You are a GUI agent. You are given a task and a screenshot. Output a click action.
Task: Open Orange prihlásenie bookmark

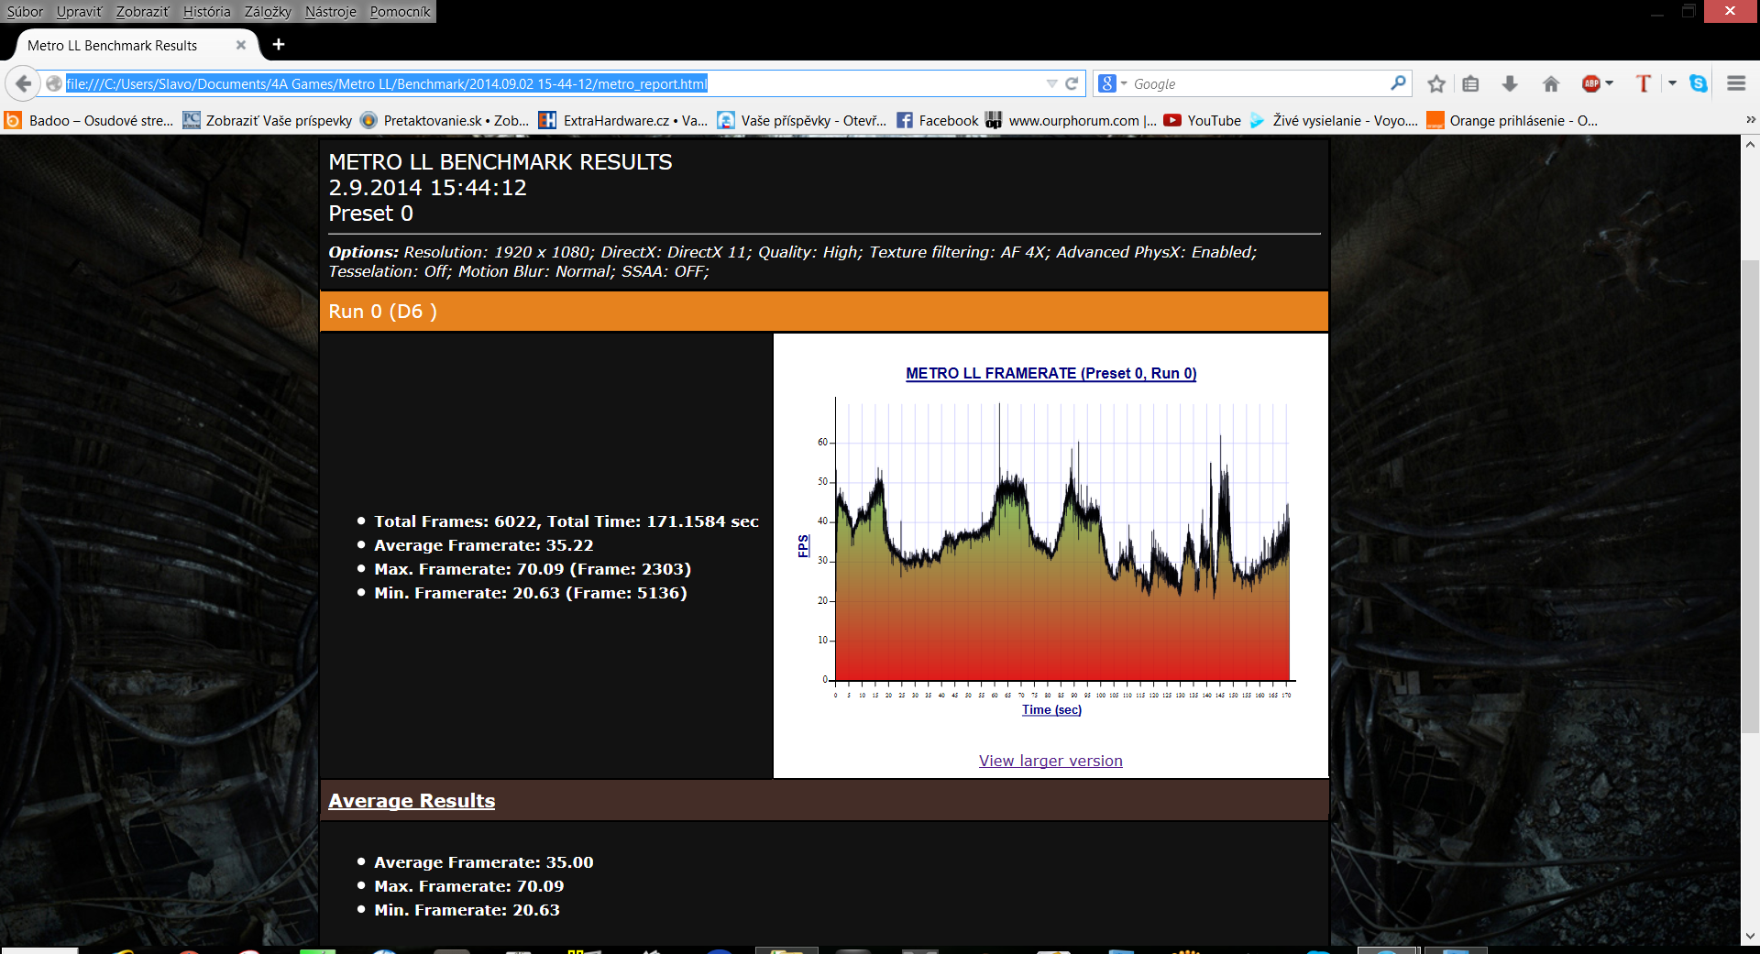pos(1512,120)
